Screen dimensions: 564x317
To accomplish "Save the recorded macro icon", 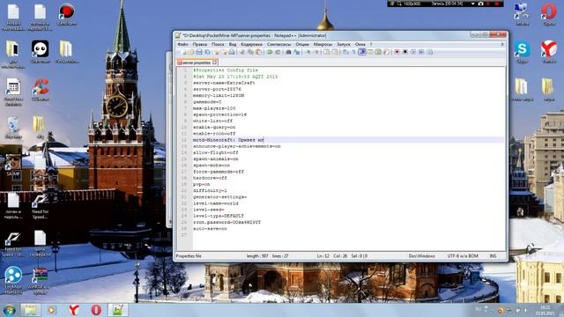I will 430,52.
